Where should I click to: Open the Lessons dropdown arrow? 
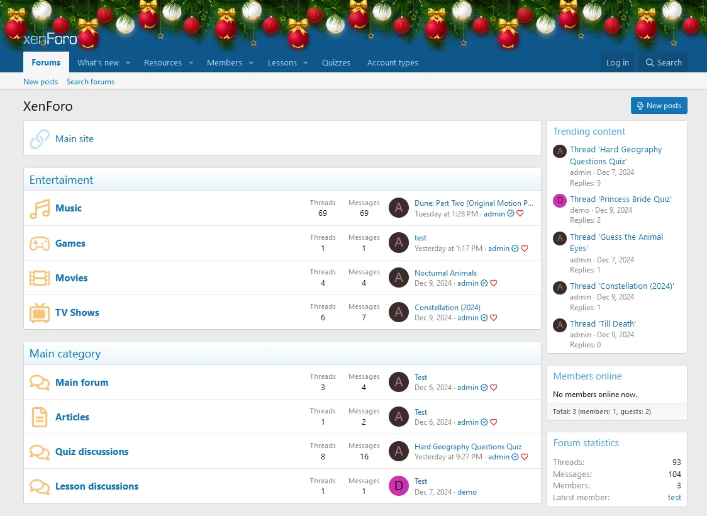(306, 63)
